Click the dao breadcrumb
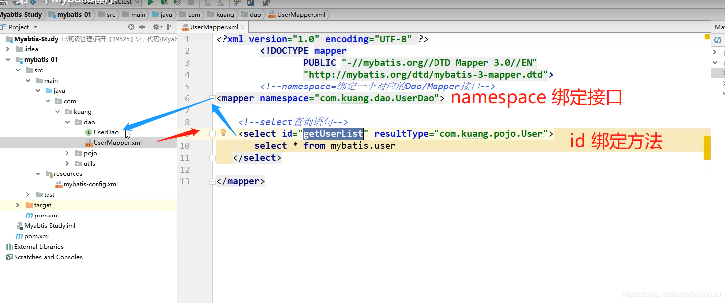This screenshot has width=725, height=303. click(x=251, y=14)
